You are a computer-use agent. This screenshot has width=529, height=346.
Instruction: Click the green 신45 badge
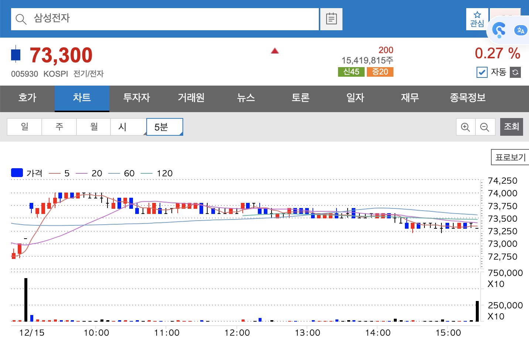[351, 72]
